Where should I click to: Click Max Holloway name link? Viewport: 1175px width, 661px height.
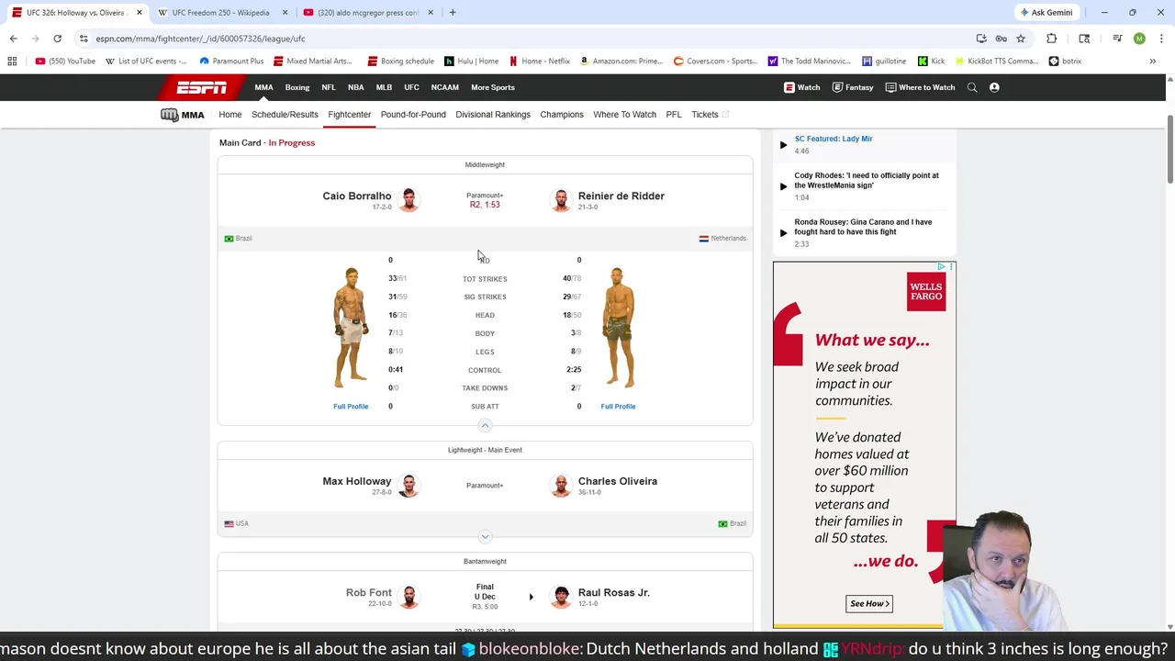[x=357, y=481]
